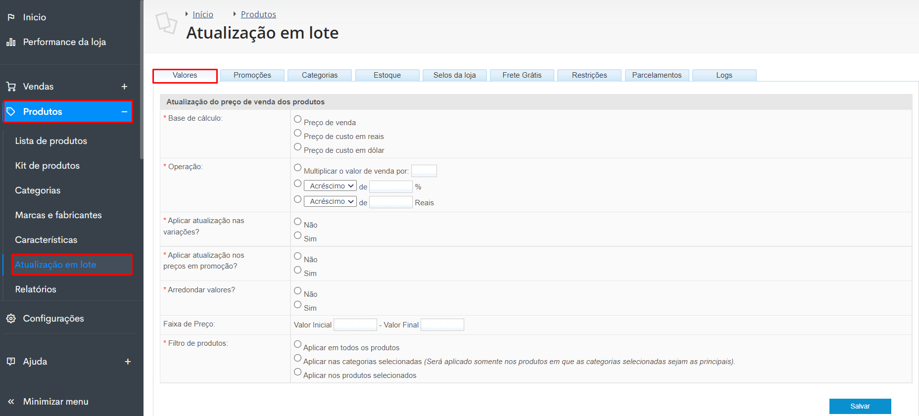Collapse the Produtos menu minus sign
919x416 pixels.
tap(124, 112)
